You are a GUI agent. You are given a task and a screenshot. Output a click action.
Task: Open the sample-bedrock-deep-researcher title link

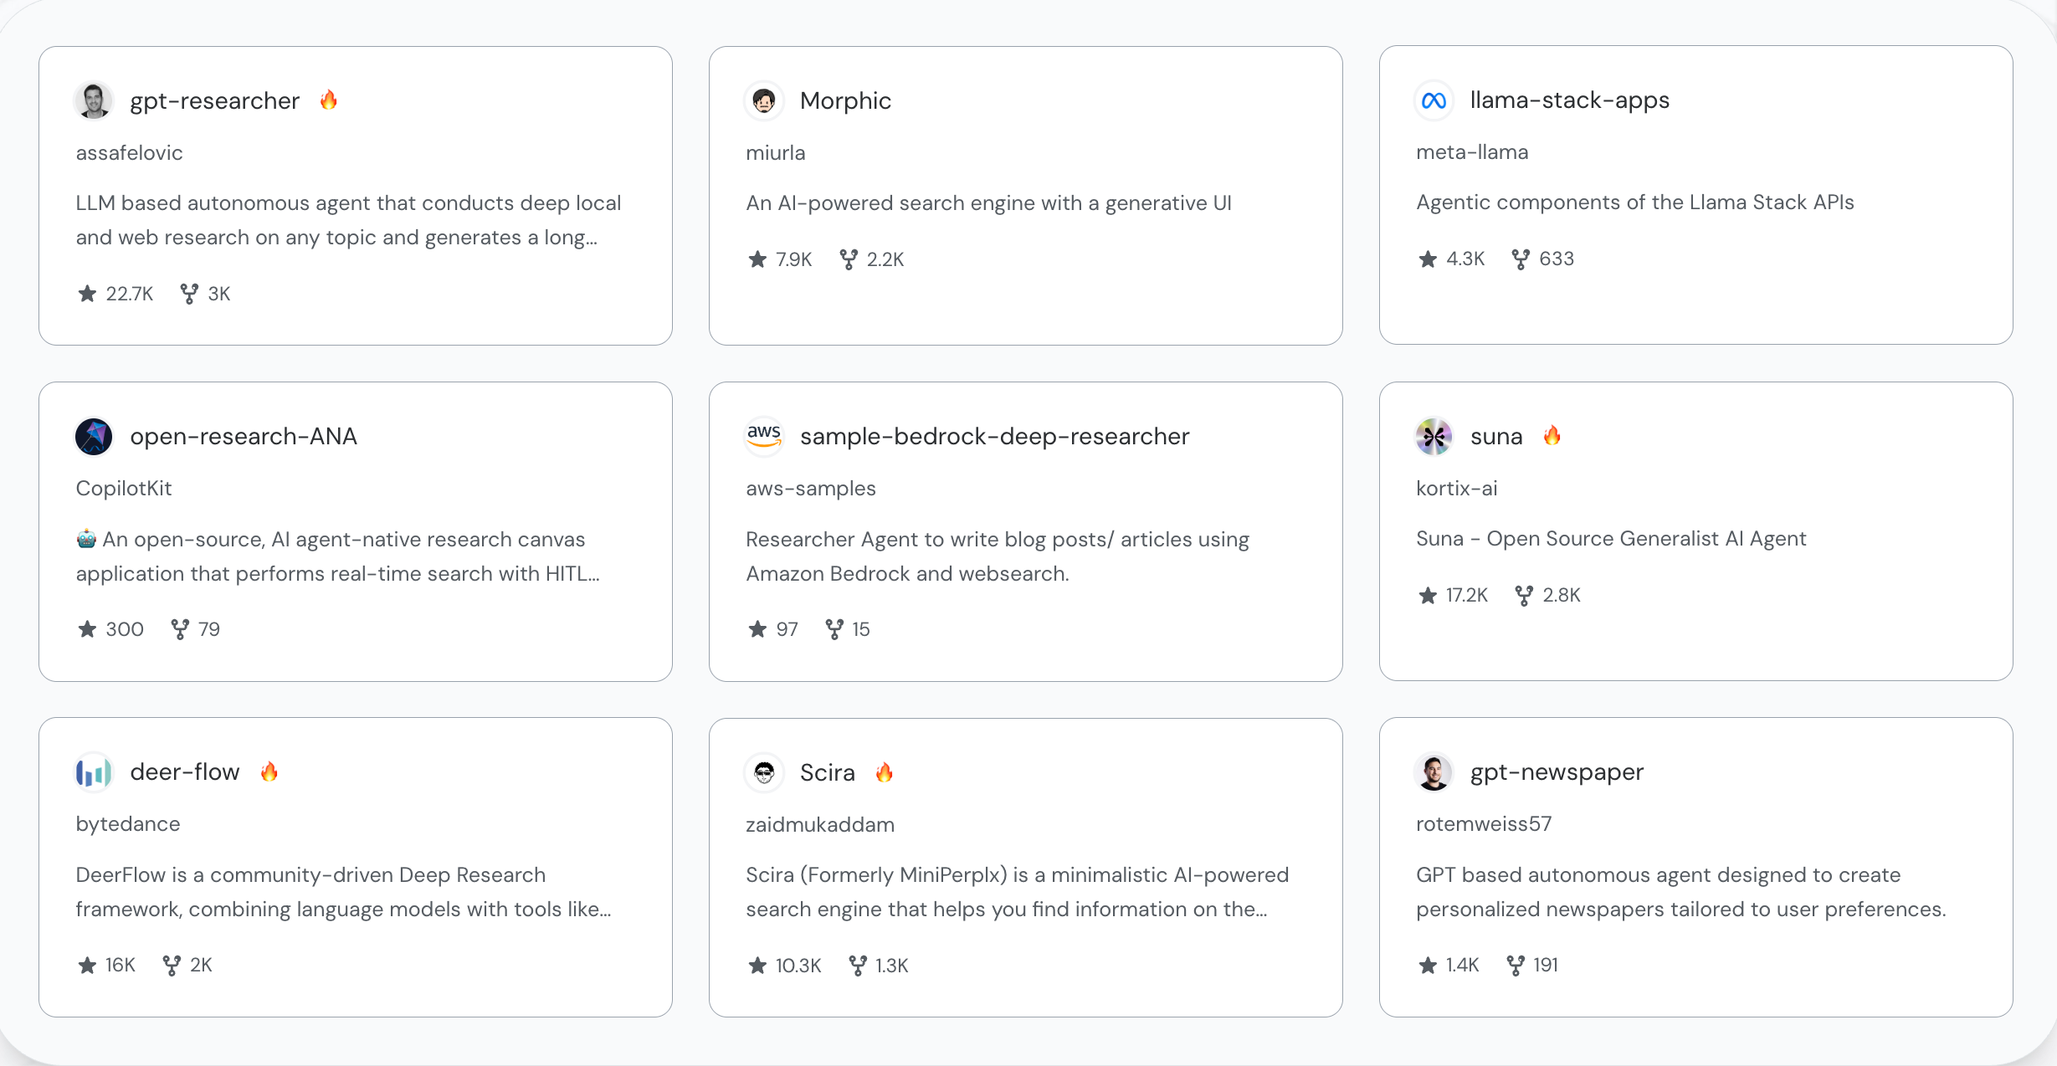pos(994,437)
